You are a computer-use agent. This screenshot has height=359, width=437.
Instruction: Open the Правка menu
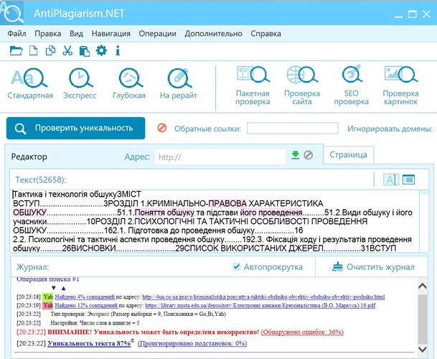coord(47,34)
